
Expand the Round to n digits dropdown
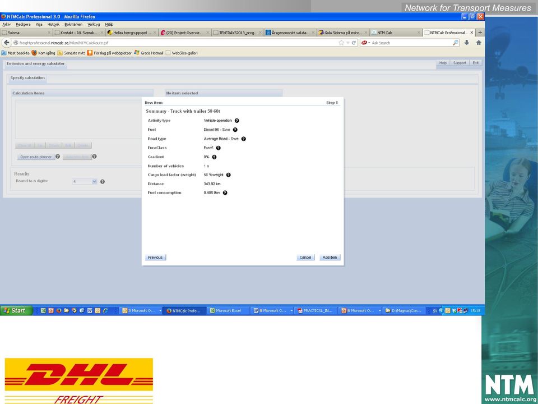(94, 181)
